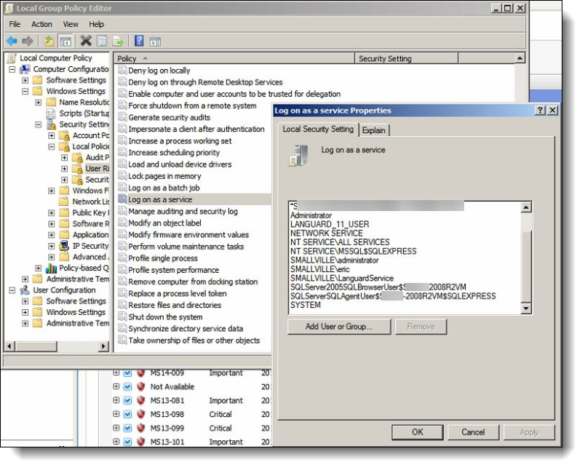Select Lock pages in memory policy
The width and height of the screenshot is (585, 470).
[x=164, y=176]
